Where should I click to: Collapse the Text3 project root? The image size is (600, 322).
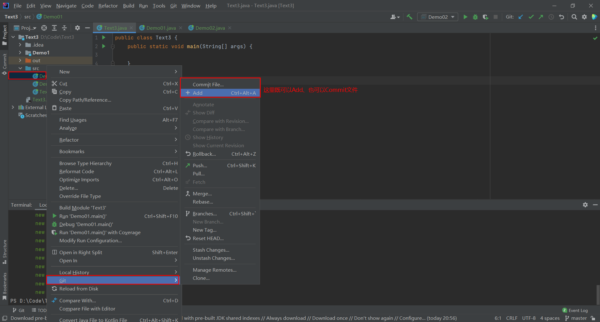(13, 37)
